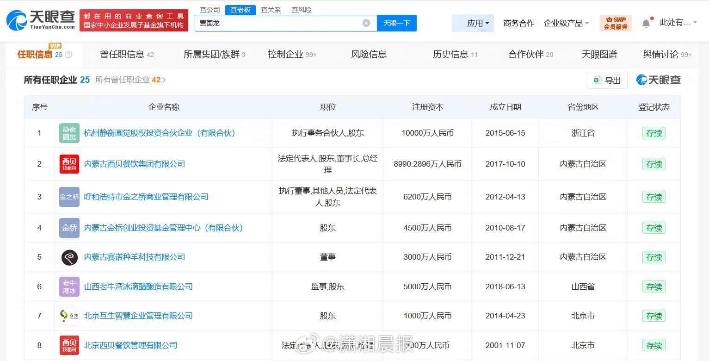
Task: Click the 监事,股东 position cell
Action: tap(328, 286)
